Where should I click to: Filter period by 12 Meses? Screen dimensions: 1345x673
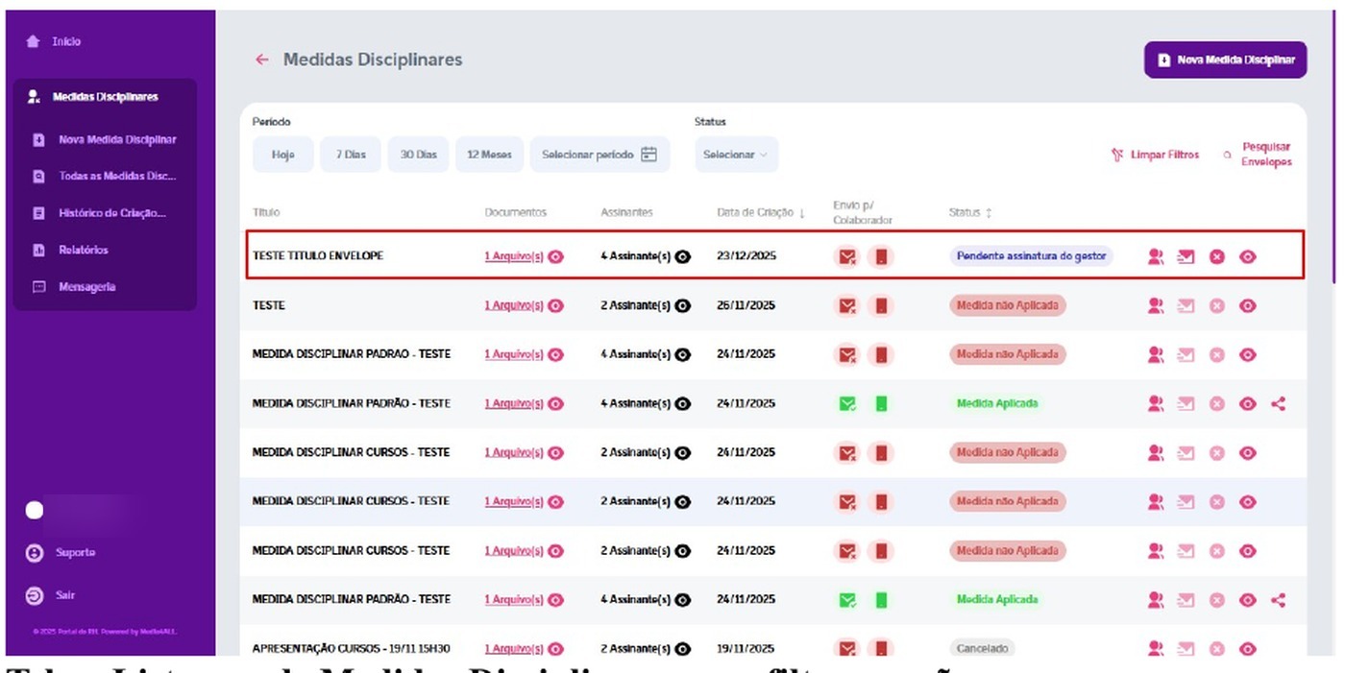click(487, 155)
